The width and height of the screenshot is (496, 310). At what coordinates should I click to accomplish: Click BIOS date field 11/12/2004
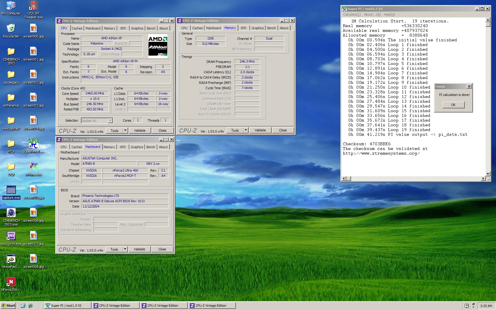pos(125,206)
